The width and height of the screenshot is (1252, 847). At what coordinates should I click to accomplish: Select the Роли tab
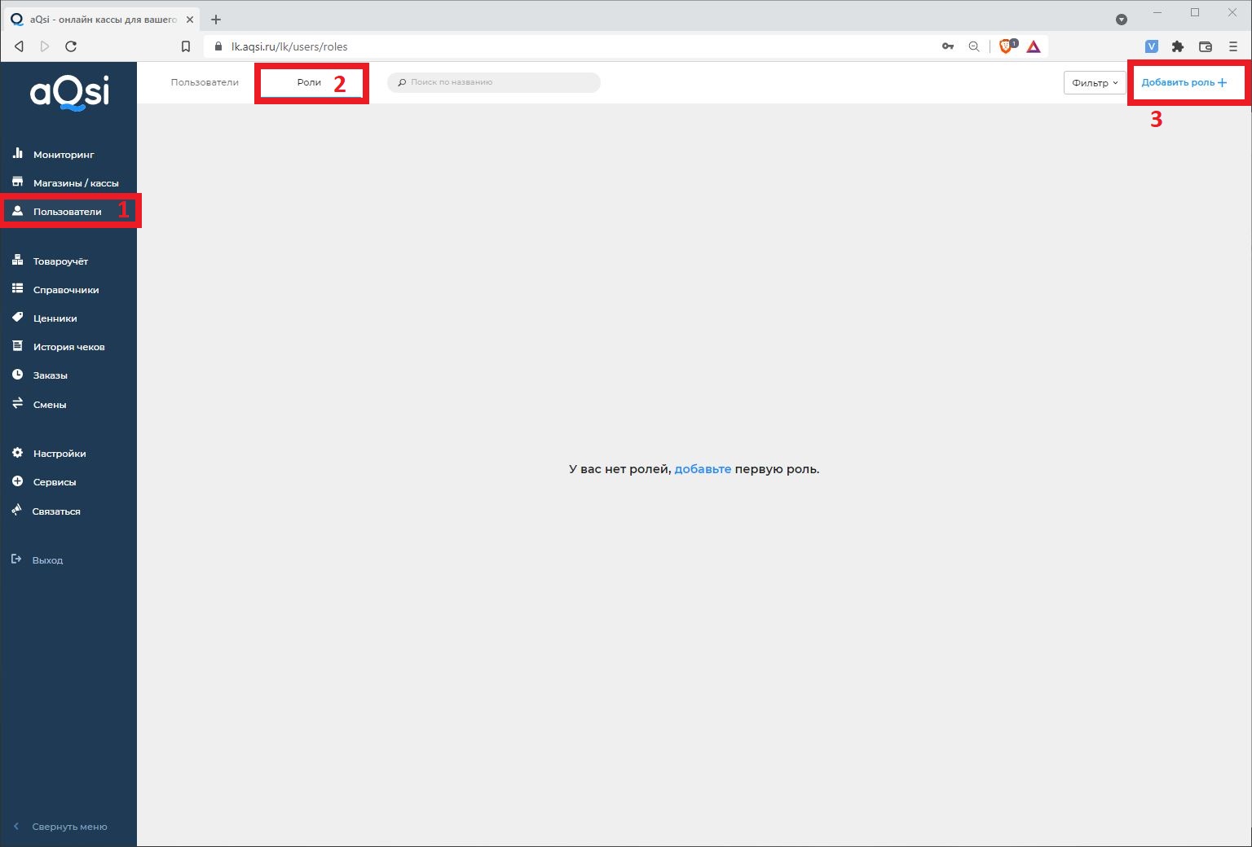point(309,82)
